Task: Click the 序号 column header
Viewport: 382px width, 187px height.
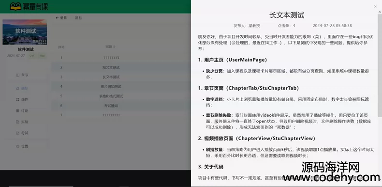Action: [x=61, y=47]
